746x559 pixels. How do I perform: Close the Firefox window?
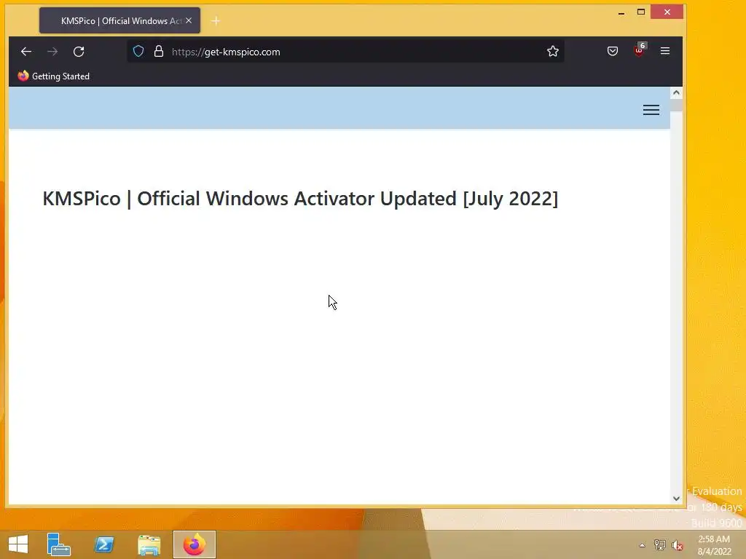click(x=667, y=12)
